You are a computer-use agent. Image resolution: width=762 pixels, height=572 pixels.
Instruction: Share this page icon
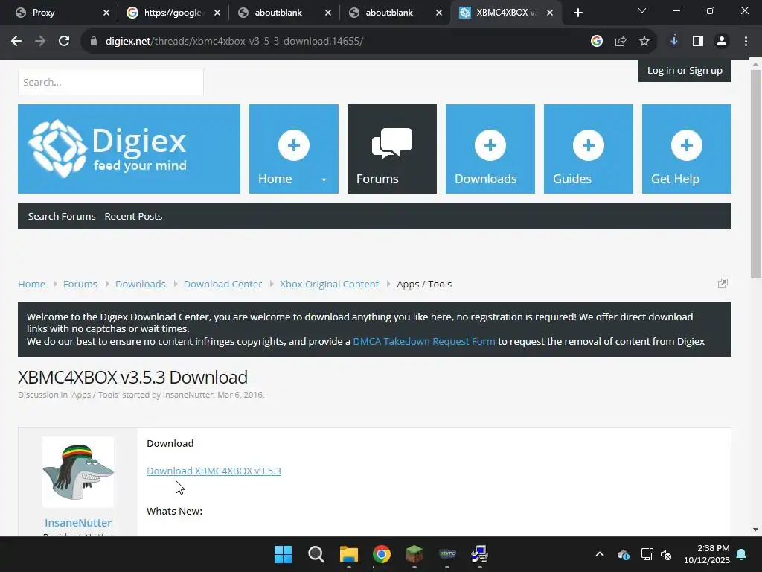coord(621,42)
